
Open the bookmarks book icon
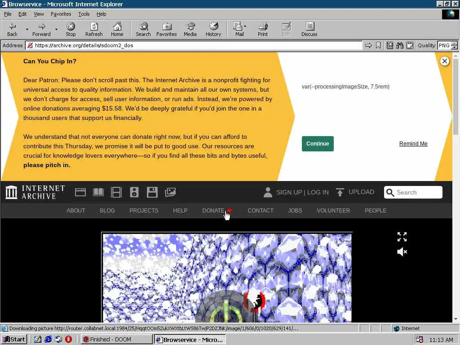coord(389,45)
